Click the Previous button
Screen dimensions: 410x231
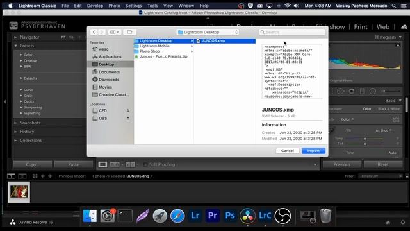coord(341,164)
